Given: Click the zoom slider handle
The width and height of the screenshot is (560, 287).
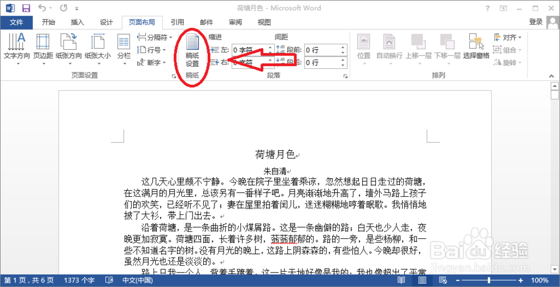Looking at the screenshot, I should pyautogui.click(x=488, y=280).
